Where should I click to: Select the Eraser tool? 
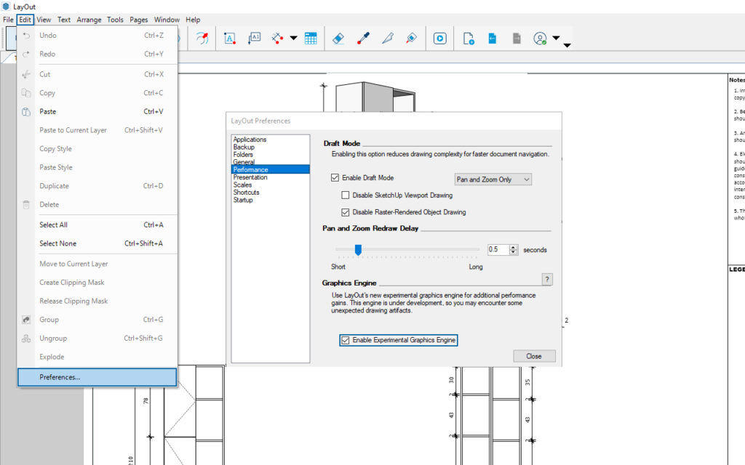pos(338,39)
